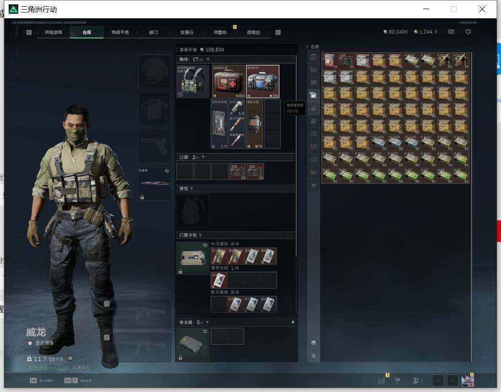The image size is (501, 392).
Task: Click the auto-sort icon at stash sidebar bottom
Action: click(x=313, y=355)
